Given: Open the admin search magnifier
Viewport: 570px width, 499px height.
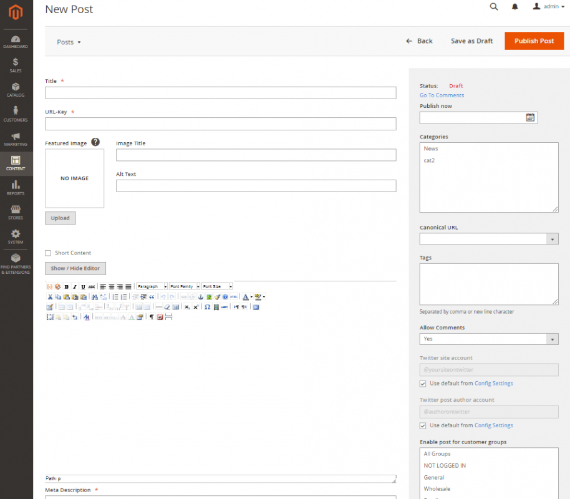Looking at the screenshot, I should (494, 7).
